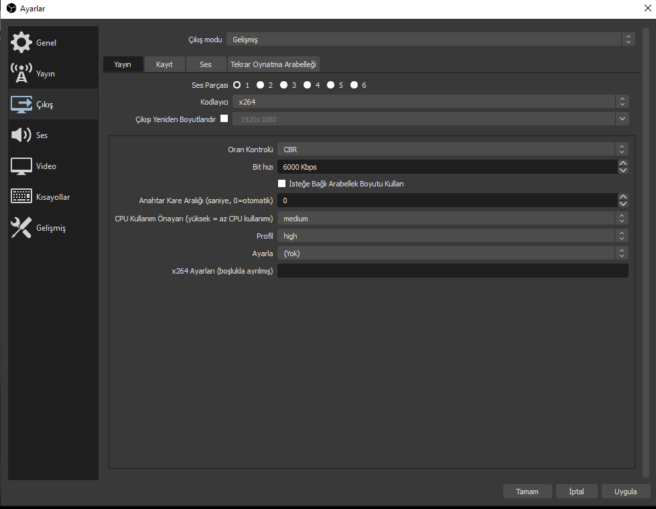Screen dimensions: 656x509
Task: Click the OBS logo in title bar
Action: [11, 8]
